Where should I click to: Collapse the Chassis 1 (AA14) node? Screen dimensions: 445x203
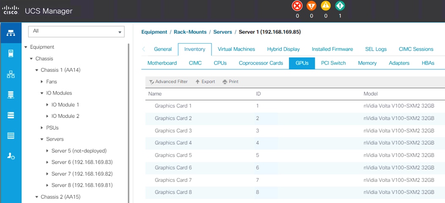pos(37,70)
